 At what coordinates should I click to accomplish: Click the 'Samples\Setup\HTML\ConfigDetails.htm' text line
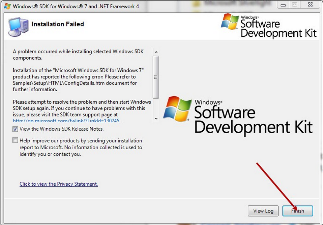point(75,83)
